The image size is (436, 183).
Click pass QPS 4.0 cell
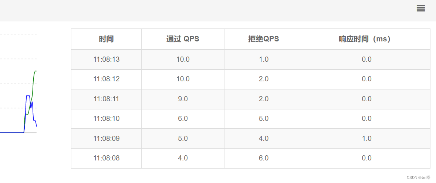coord(183,158)
